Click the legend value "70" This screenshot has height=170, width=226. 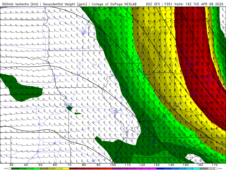tap(69, 165)
